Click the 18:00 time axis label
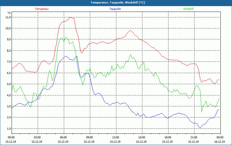The height and width of the screenshot is (145, 232). click(168, 137)
